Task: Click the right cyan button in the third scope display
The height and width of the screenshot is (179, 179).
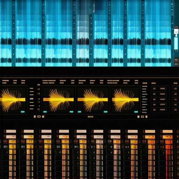Action: coord(106,112)
